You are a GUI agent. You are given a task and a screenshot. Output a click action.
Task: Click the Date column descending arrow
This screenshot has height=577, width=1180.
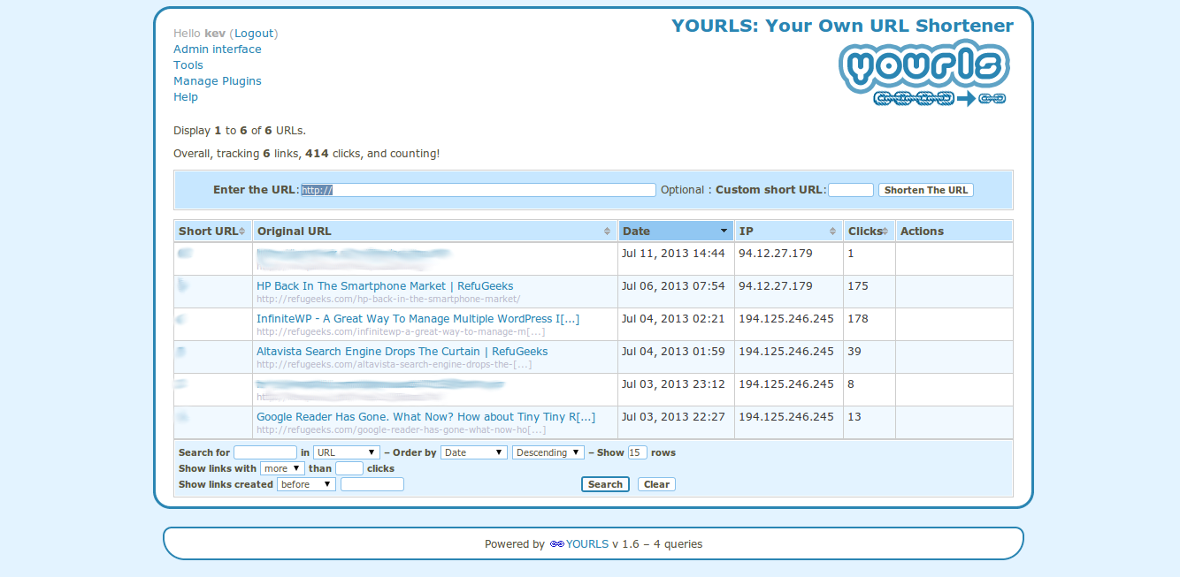click(724, 232)
